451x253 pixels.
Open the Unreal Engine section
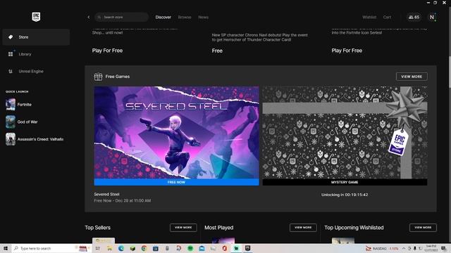point(36,71)
